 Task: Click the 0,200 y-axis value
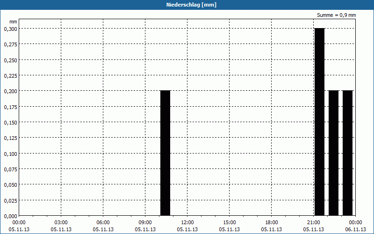coord(10,91)
